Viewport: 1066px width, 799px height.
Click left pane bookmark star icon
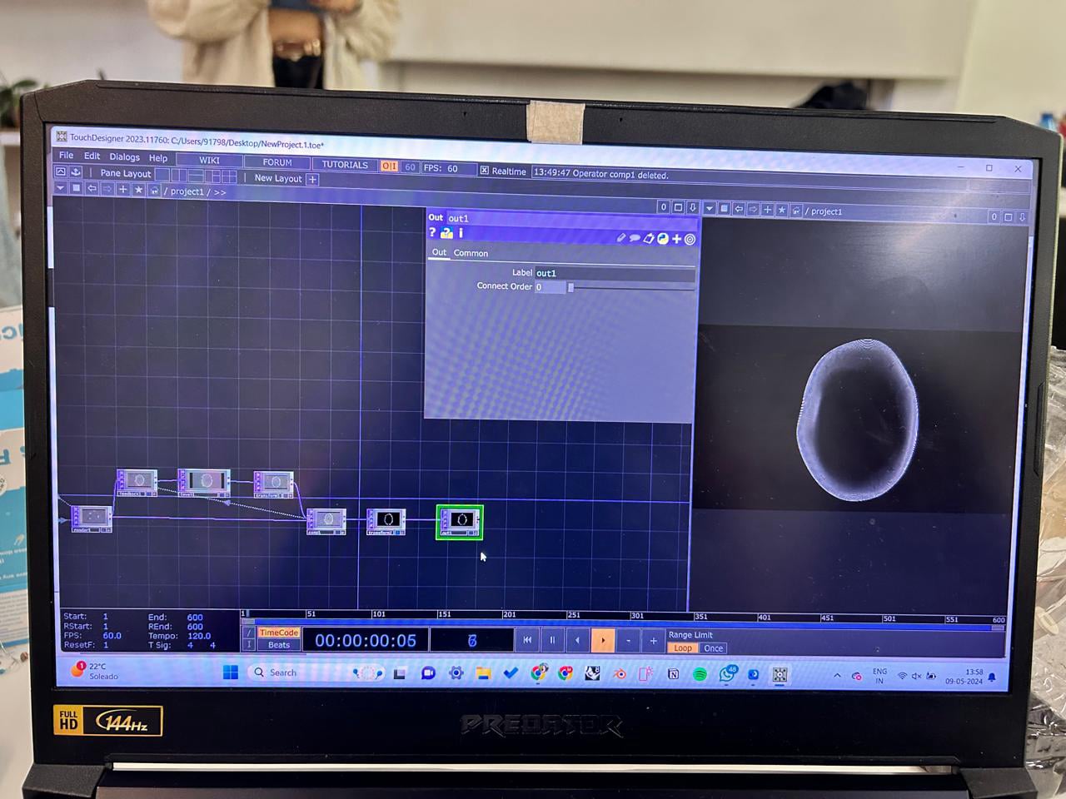tap(138, 190)
